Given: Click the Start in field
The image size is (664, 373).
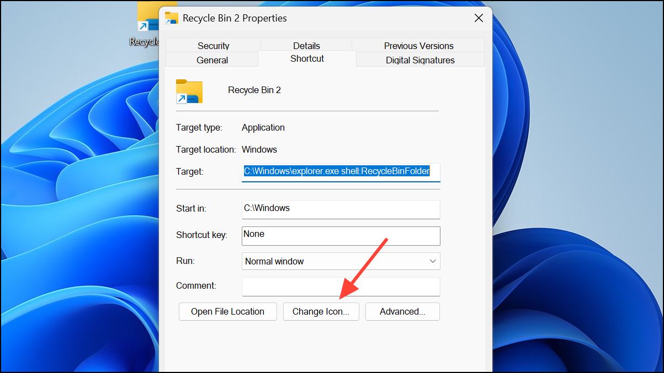Looking at the screenshot, I should click(x=341, y=209).
